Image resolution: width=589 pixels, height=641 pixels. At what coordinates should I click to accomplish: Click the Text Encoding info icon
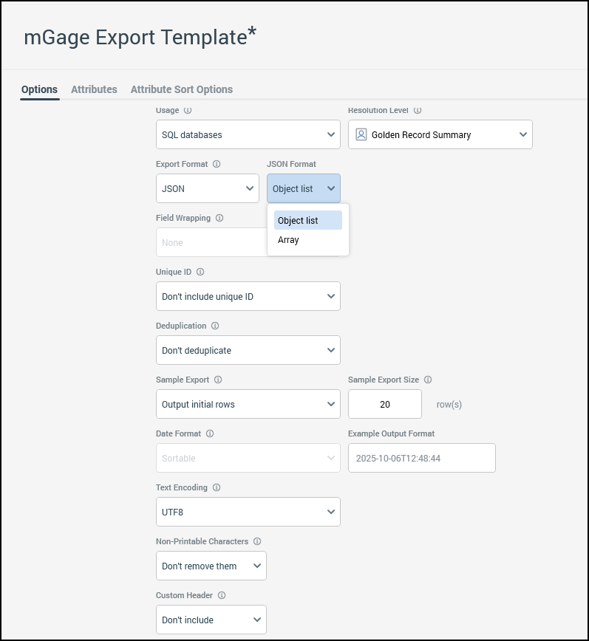tap(217, 488)
